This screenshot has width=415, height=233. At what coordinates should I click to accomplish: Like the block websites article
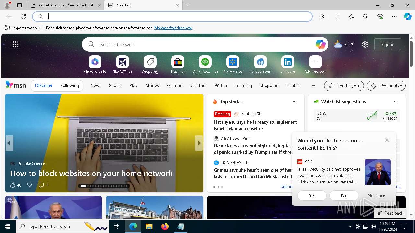tap(16, 185)
